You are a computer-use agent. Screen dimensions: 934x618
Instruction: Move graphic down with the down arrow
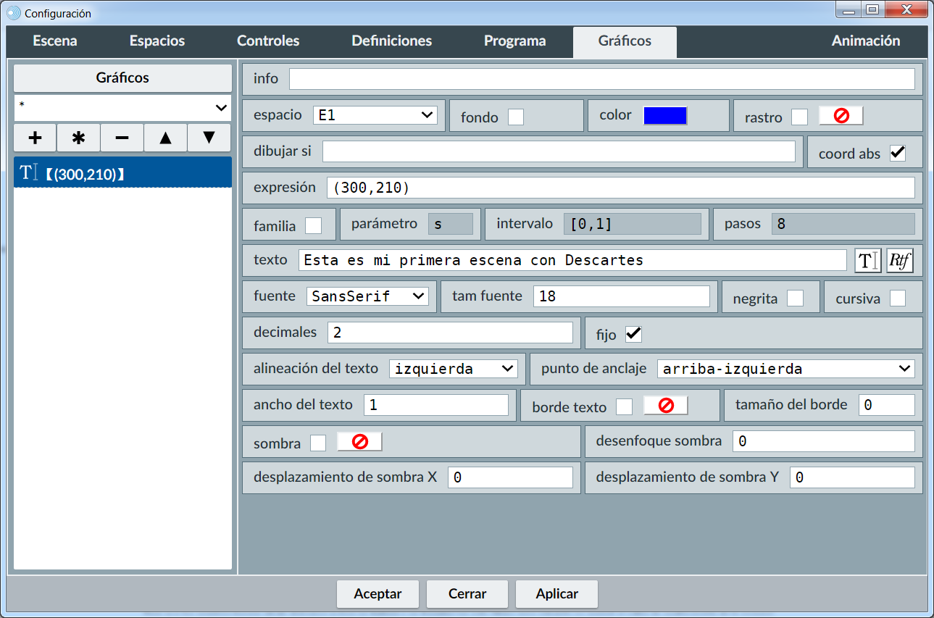pos(209,138)
